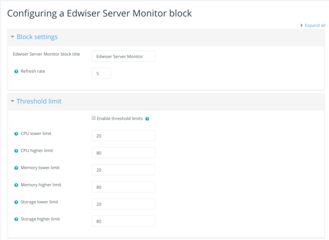Click the Block settings heading

click(37, 37)
